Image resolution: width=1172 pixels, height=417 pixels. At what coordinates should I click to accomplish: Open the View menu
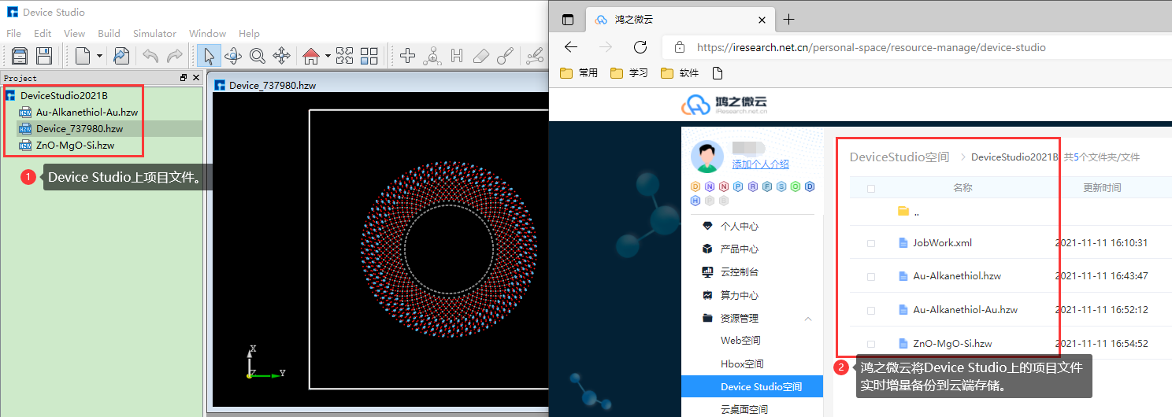pos(74,33)
